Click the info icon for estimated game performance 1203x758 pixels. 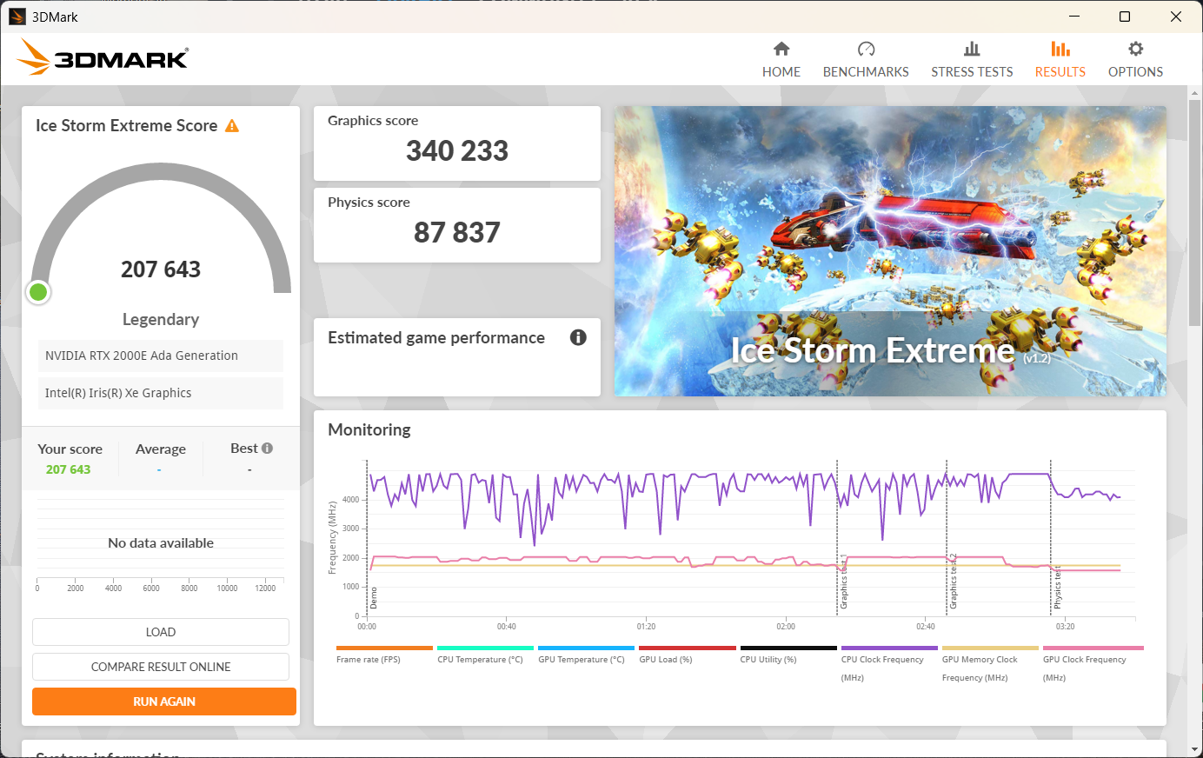[578, 337]
